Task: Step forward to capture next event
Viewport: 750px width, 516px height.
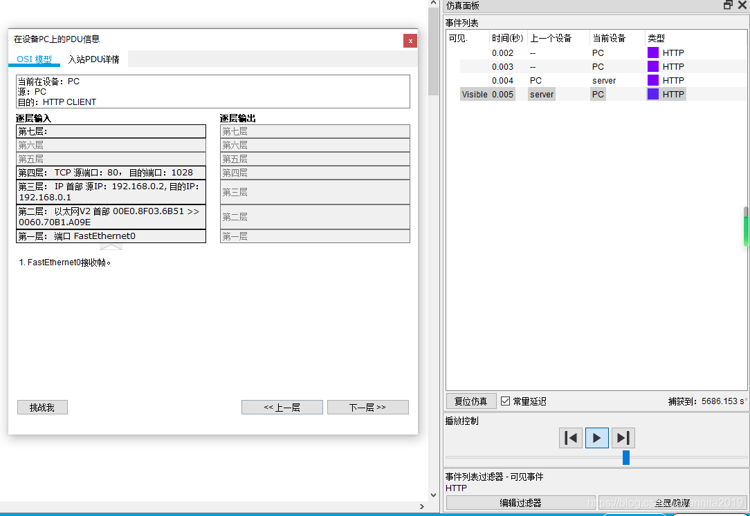Action: coord(623,438)
